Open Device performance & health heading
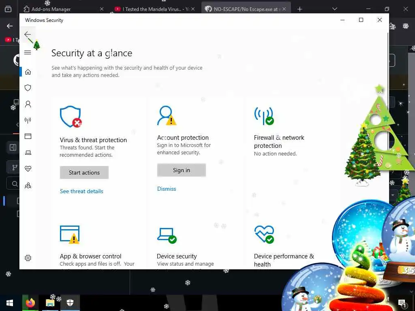Image resolution: width=415 pixels, height=311 pixels. click(x=284, y=260)
